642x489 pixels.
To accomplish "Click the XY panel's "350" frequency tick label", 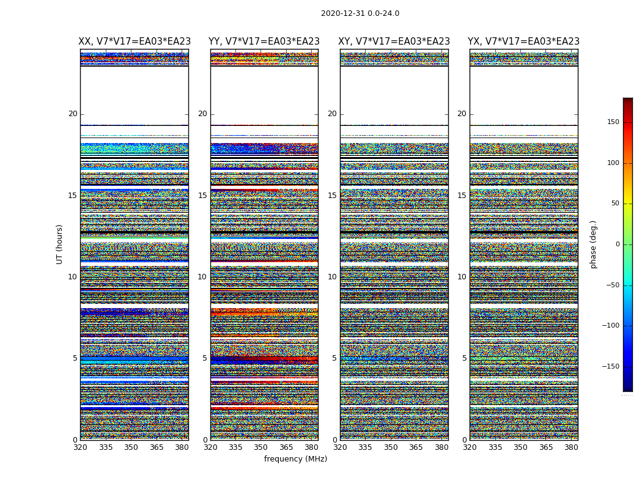I will (x=391, y=447).
